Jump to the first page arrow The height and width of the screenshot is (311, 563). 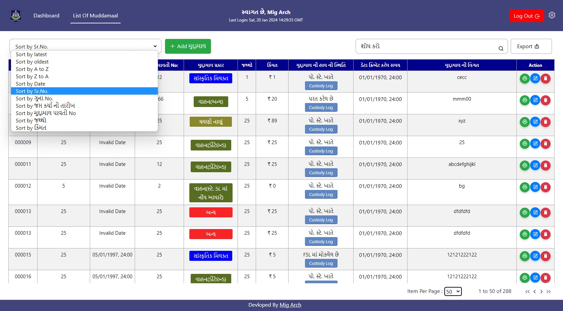point(527,292)
